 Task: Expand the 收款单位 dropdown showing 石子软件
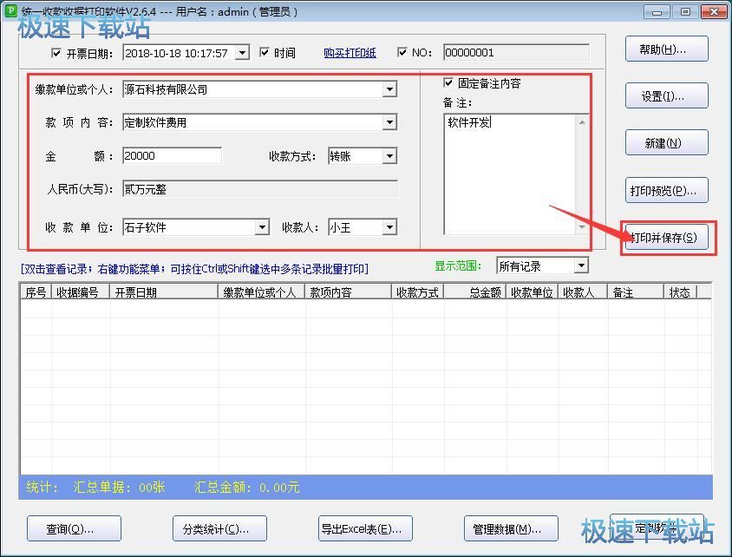(262, 227)
